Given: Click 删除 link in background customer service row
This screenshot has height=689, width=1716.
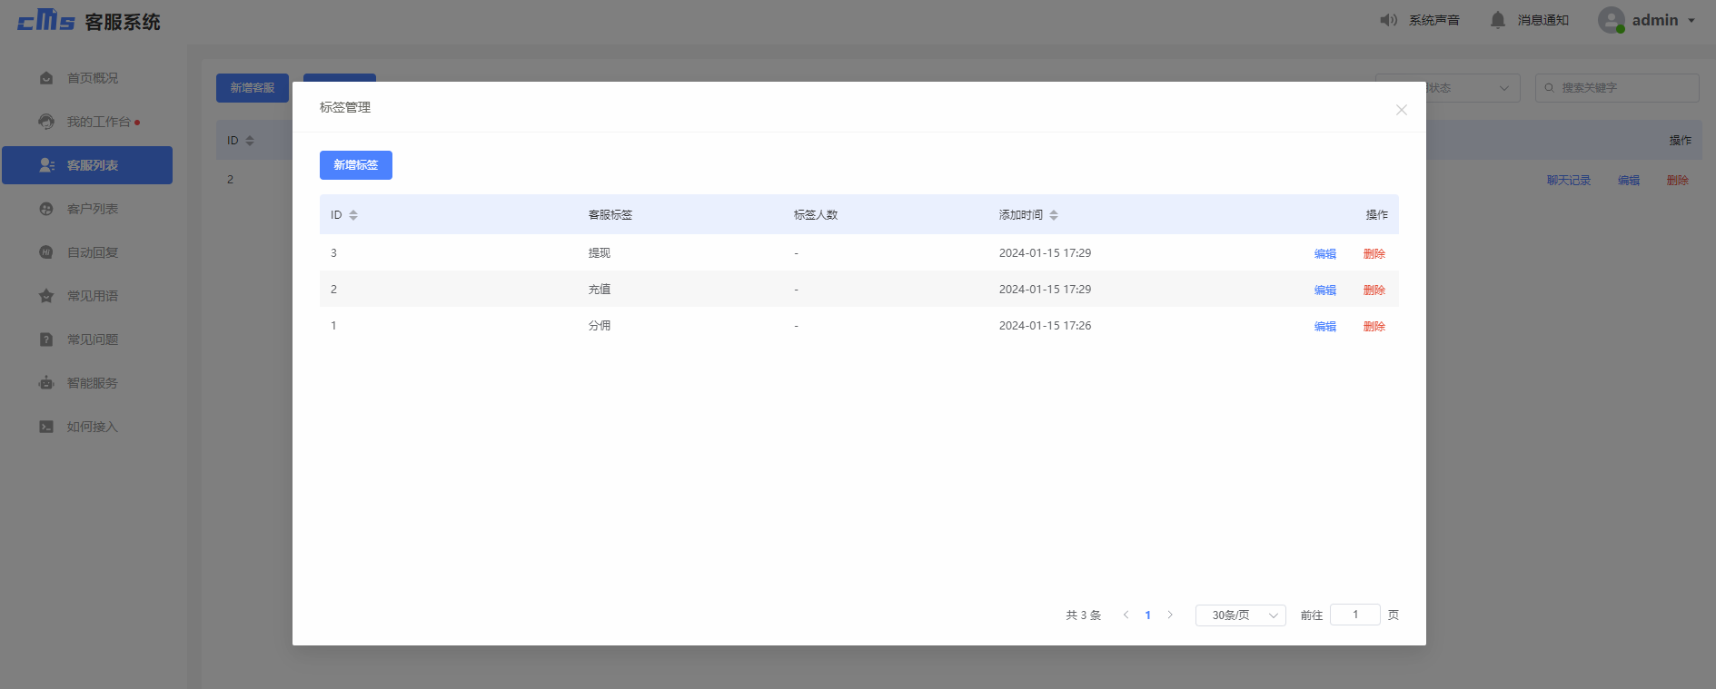Looking at the screenshot, I should [1678, 181].
